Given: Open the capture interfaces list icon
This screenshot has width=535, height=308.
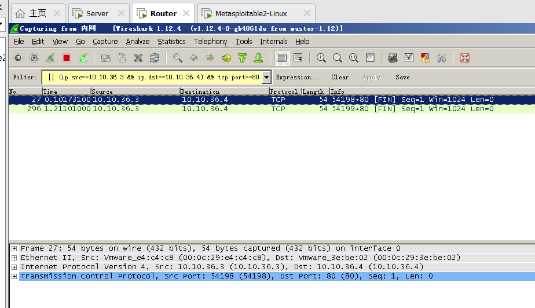Looking at the screenshot, I should point(18,58).
